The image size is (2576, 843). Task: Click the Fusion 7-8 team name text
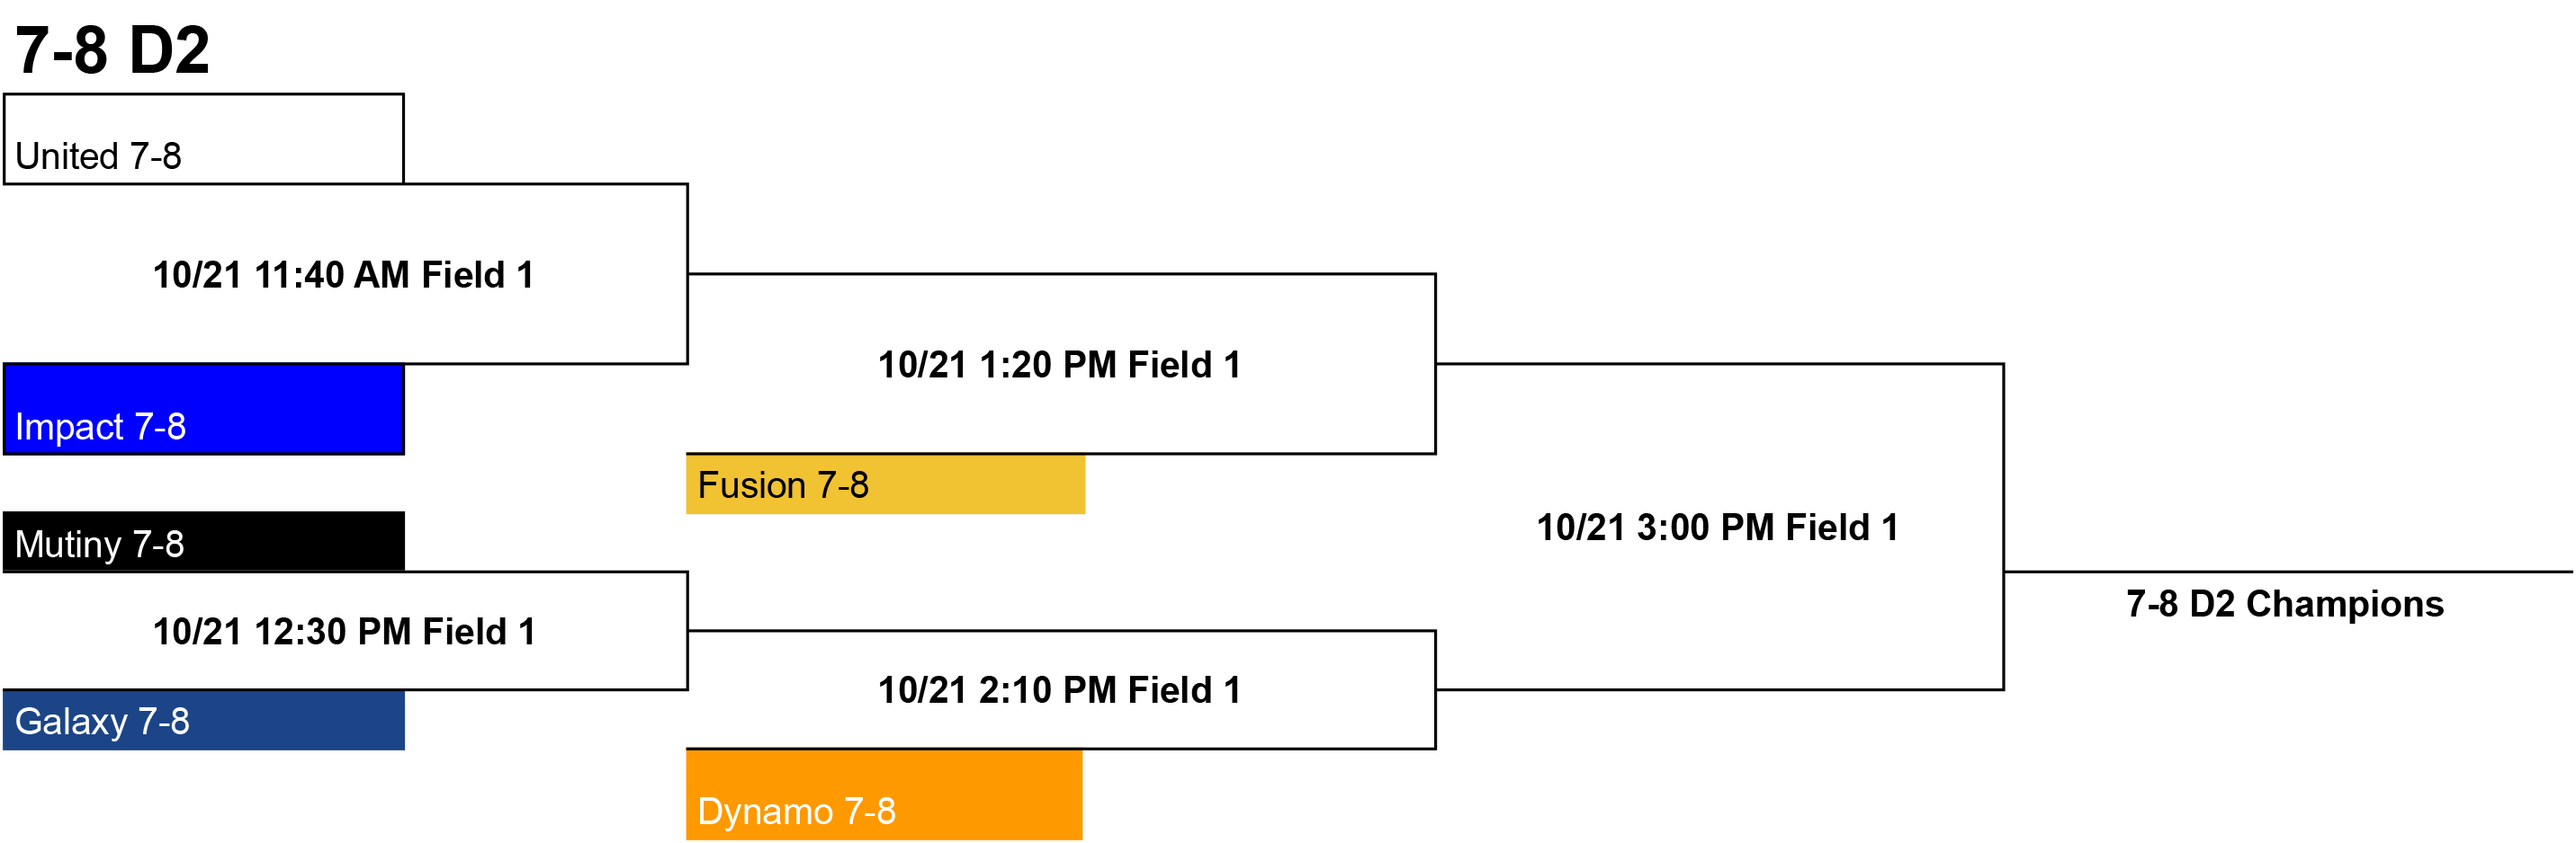coord(783,485)
